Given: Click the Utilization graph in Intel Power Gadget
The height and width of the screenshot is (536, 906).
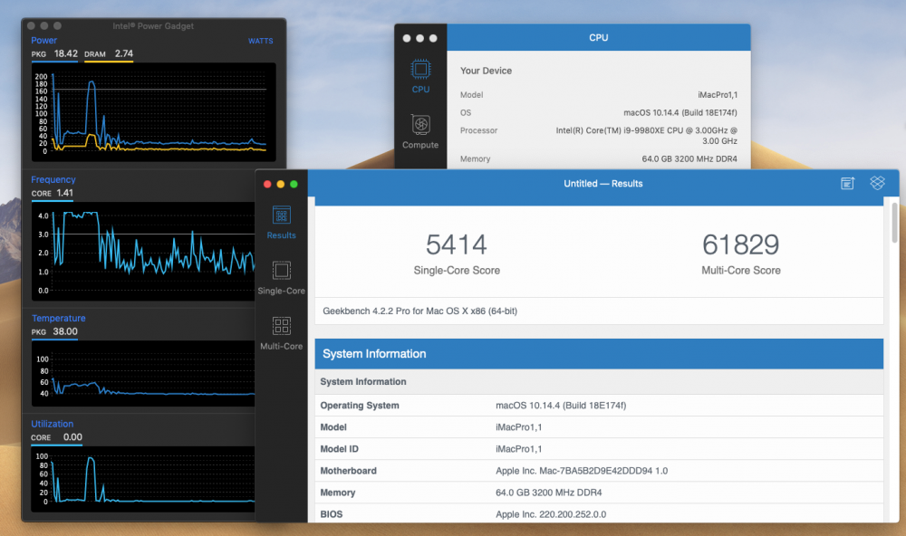Looking at the screenshot, I should pyautogui.click(x=143, y=479).
